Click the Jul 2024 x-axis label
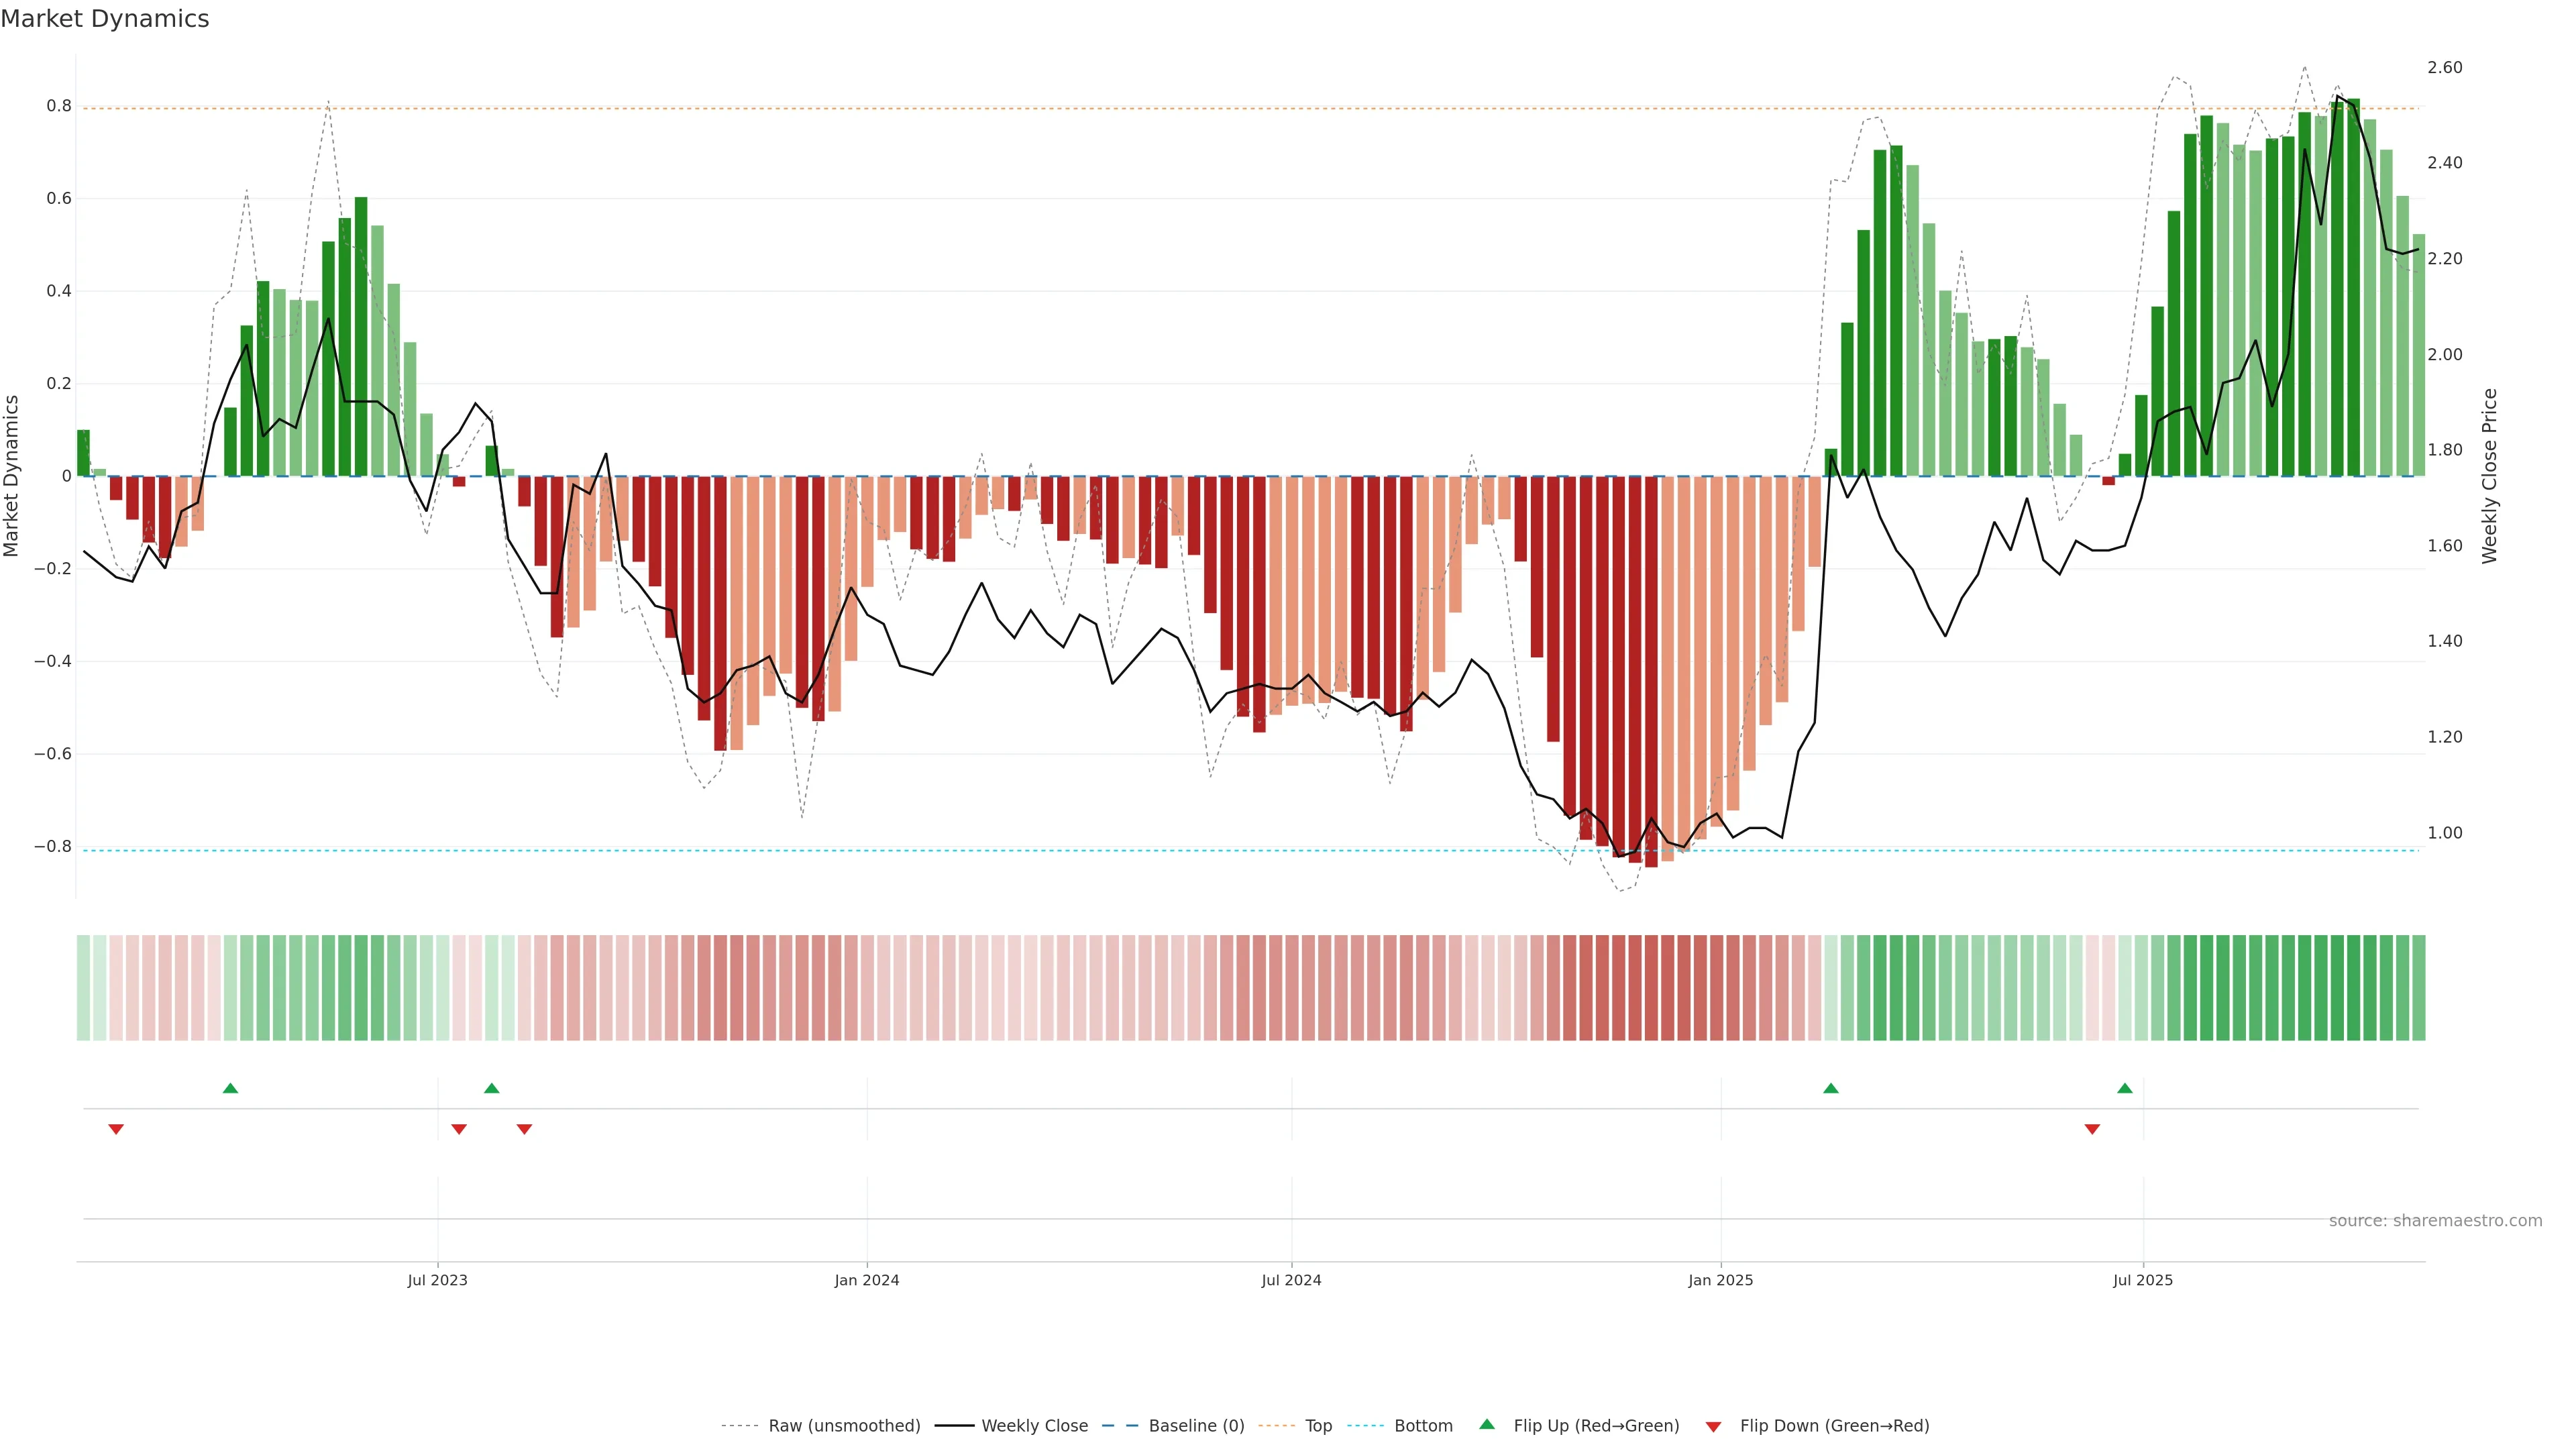The width and height of the screenshot is (2576, 1449). pyautogui.click(x=1291, y=1280)
